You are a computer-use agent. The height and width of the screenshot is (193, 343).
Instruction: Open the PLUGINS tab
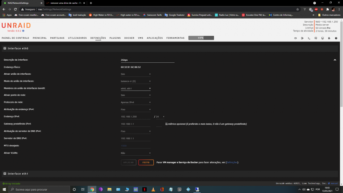115,38
